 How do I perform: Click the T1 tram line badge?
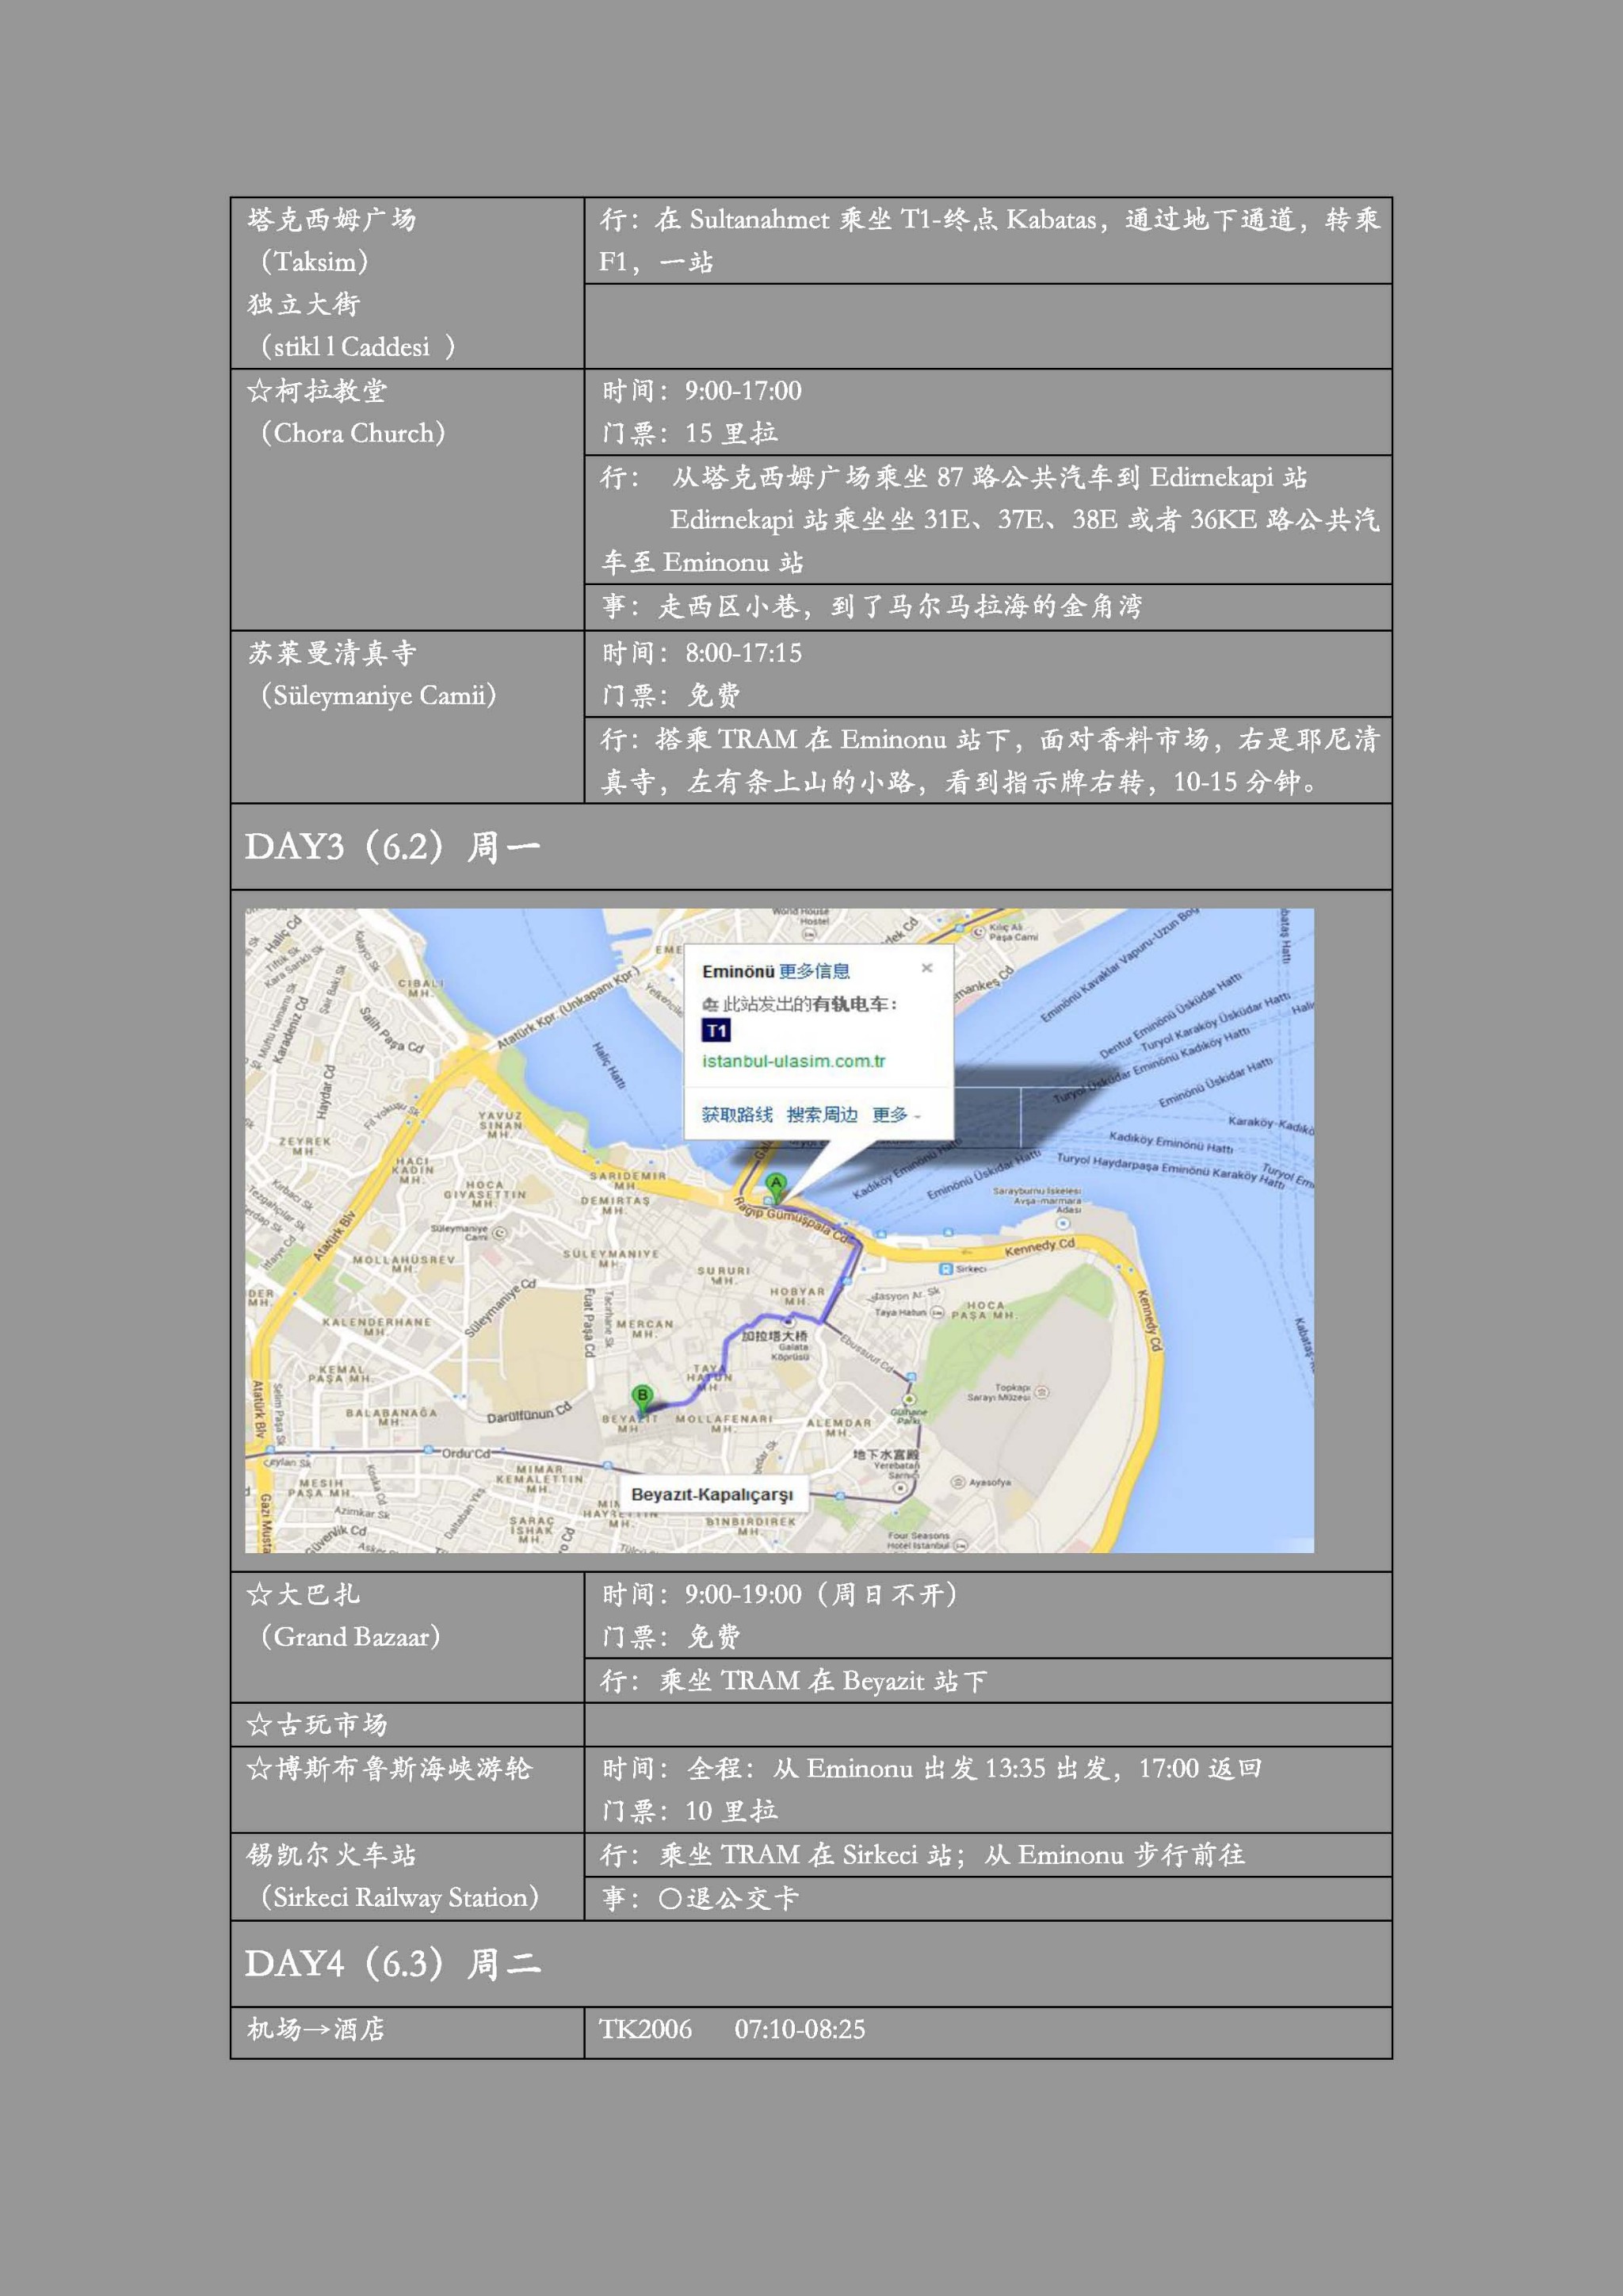point(716,1030)
